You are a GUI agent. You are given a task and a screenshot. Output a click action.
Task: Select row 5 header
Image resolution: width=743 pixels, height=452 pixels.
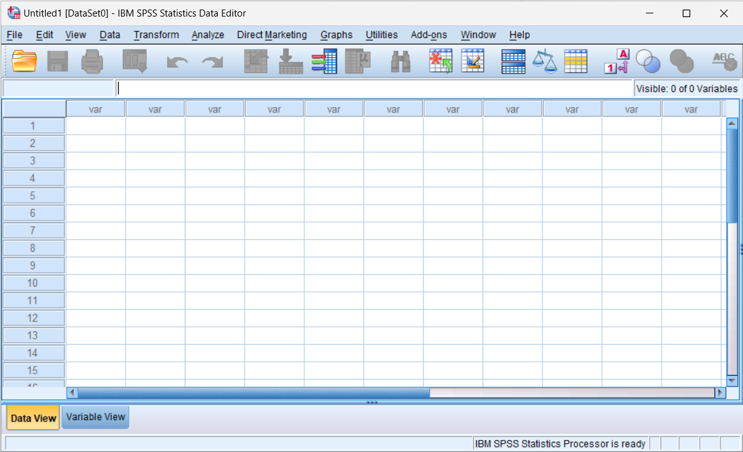point(33,196)
